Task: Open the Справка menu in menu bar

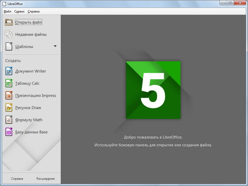Action: point(33,11)
